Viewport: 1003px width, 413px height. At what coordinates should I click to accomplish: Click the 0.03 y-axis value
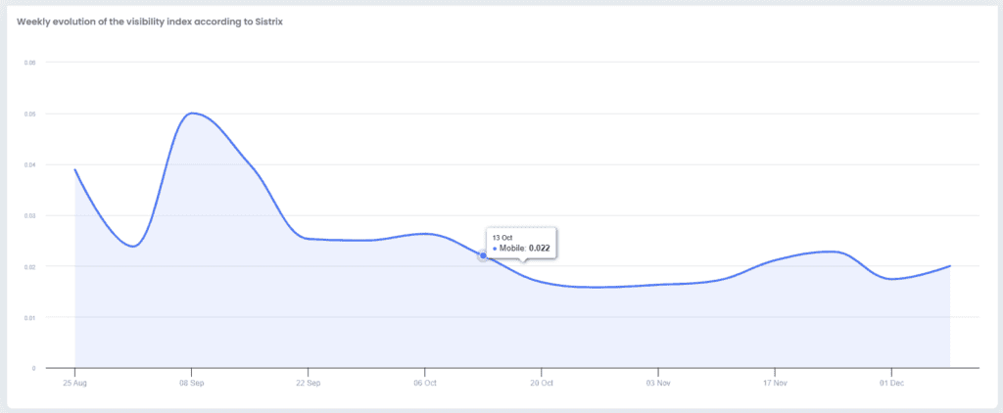tap(29, 215)
